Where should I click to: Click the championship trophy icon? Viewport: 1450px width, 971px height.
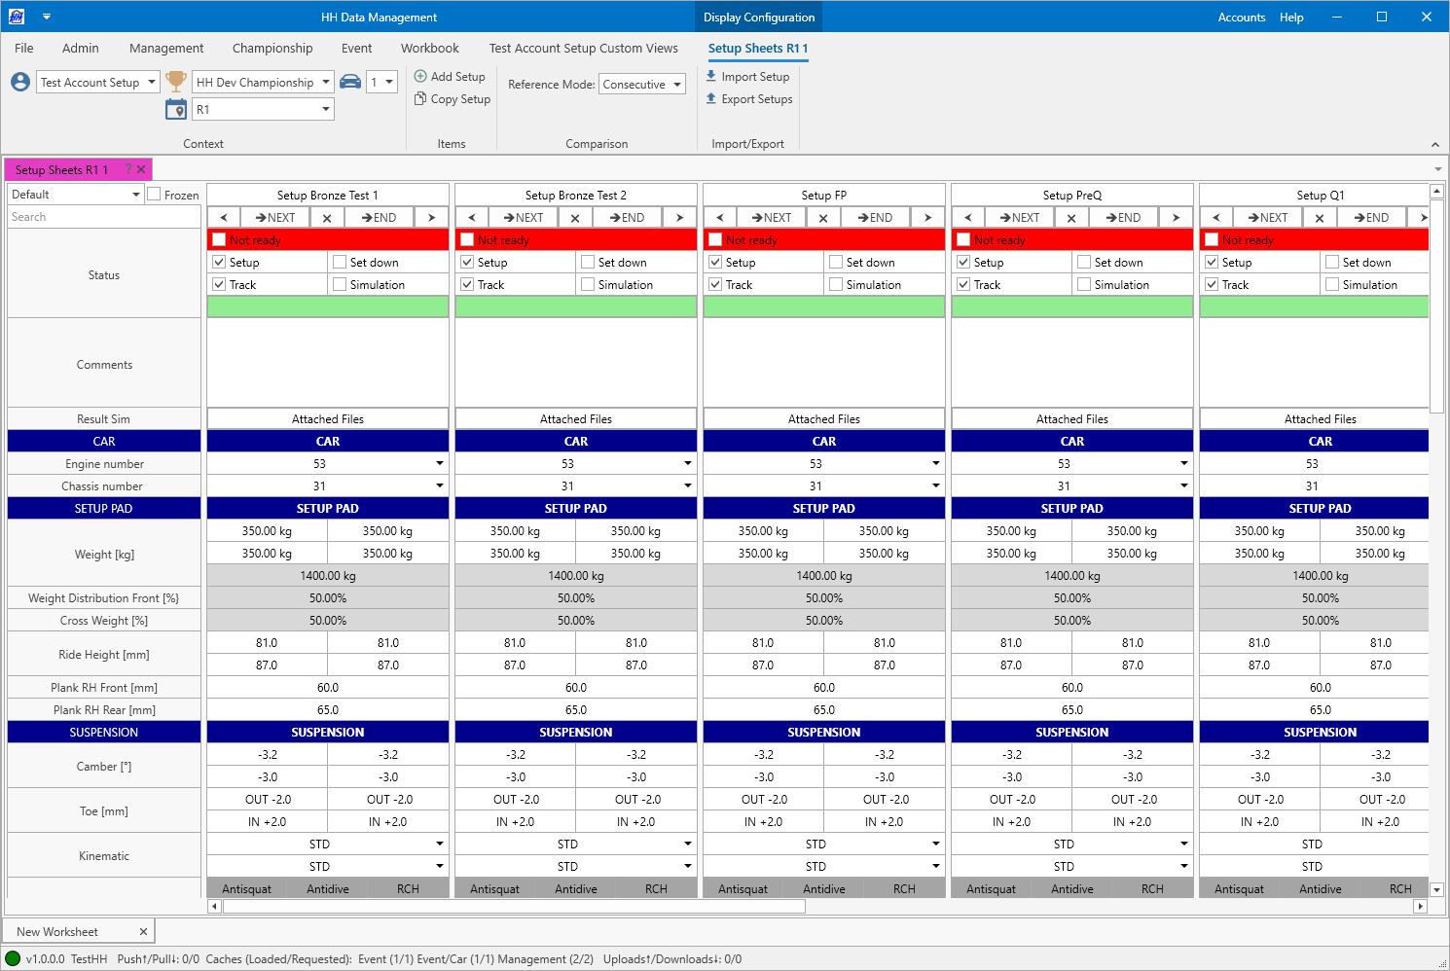pos(176,82)
